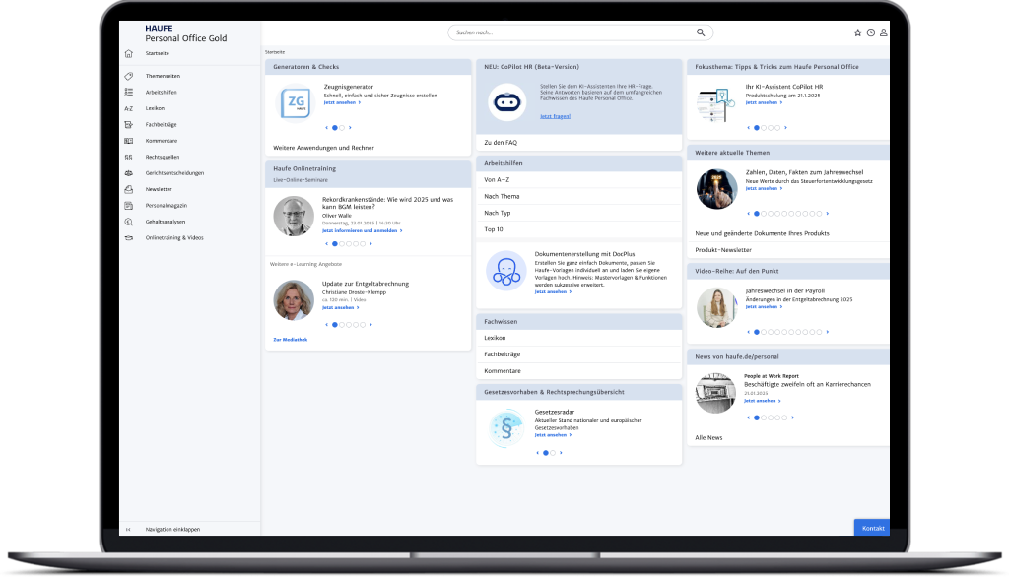Click the Rechtsquellen paragraph icon
Screen dimensions: 1009x577
(129, 157)
